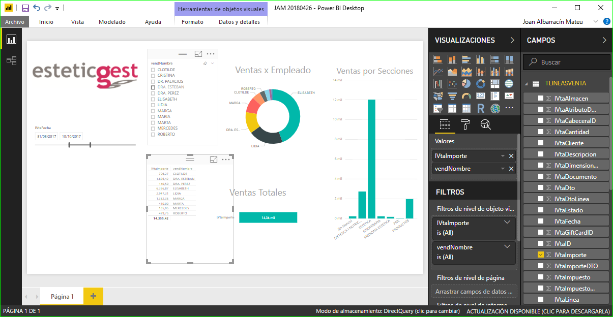This screenshot has height=317, width=613.
Task: Insert an R script visual
Action: 480,108
